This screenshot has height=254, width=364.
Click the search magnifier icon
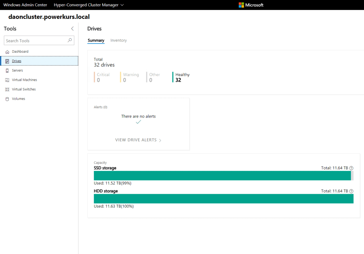pyautogui.click(x=70, y=40)
